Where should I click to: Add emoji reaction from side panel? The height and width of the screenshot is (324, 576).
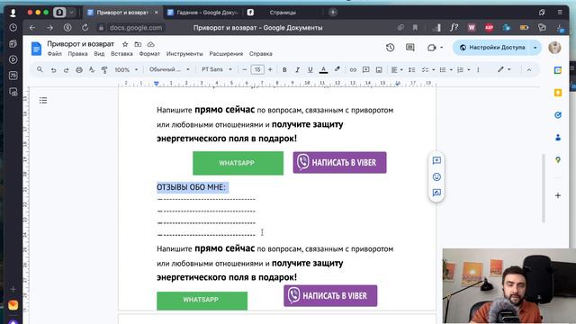(x=436, y=177)
